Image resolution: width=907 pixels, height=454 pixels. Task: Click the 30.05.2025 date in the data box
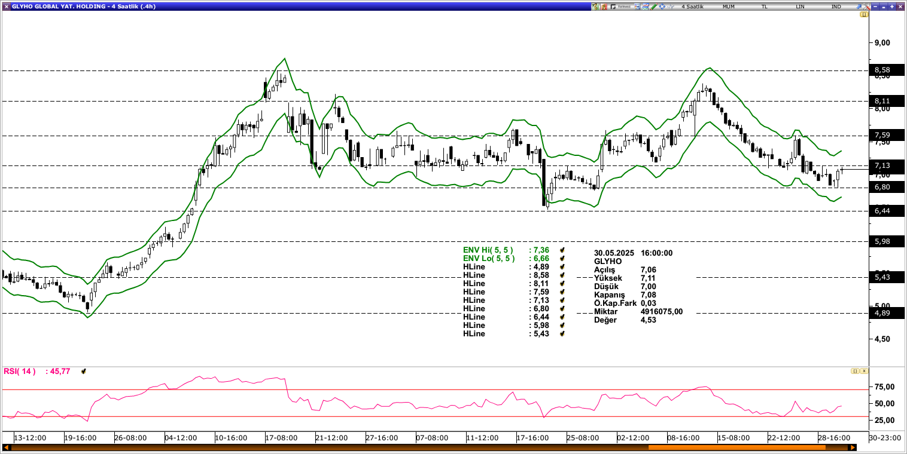point(614,253)
